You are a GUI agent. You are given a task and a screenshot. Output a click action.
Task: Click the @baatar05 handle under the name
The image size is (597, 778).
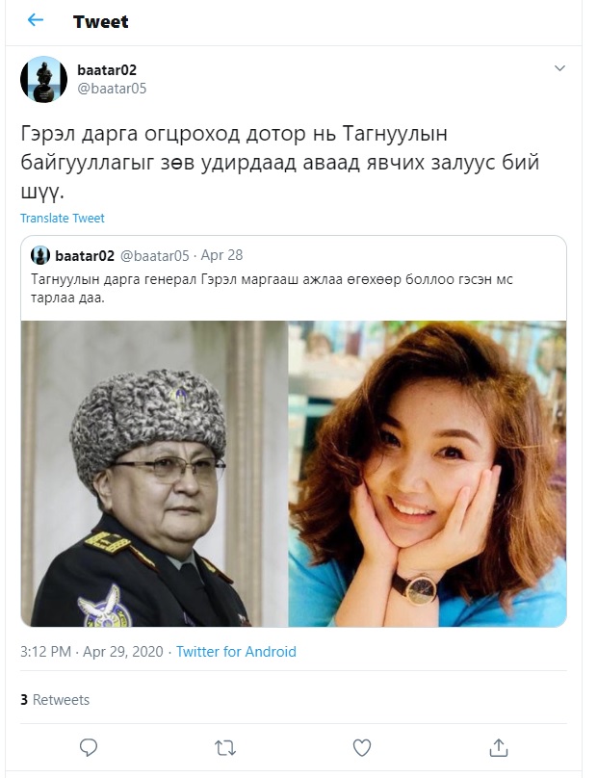(112, 89)
